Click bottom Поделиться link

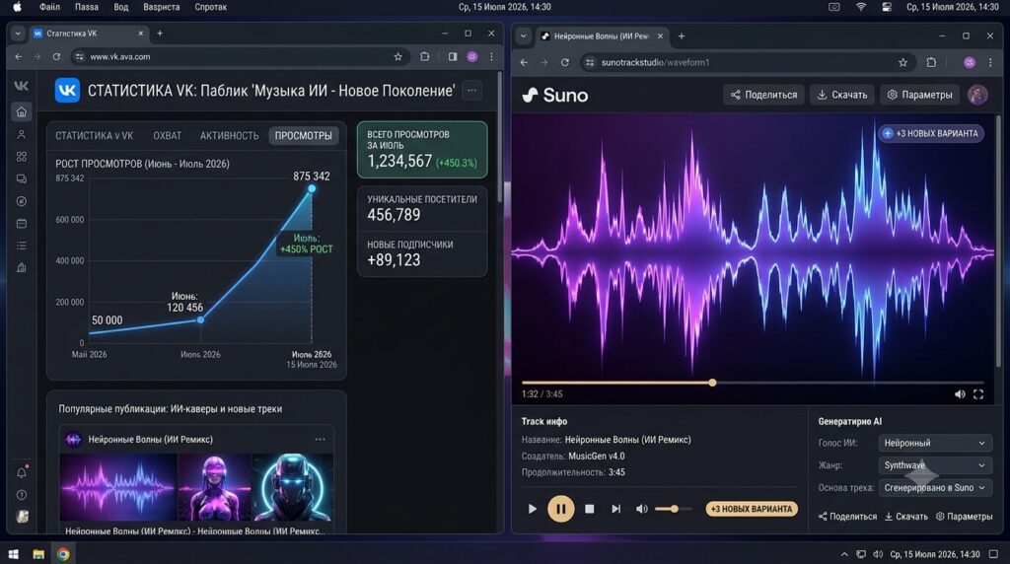point(847,517)
